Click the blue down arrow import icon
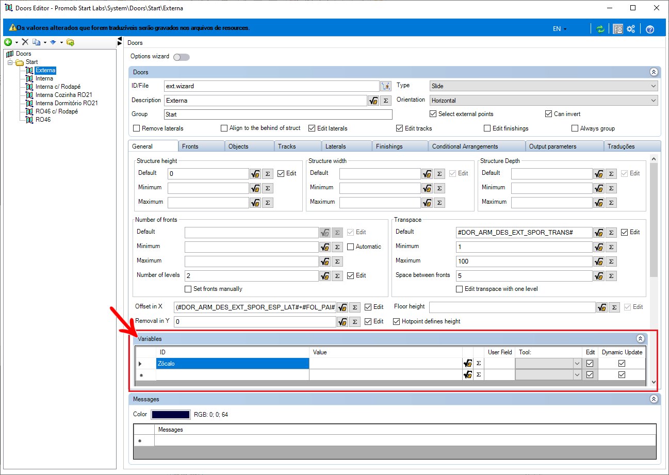This screenshot has height=475, width=669. [53, 42]
